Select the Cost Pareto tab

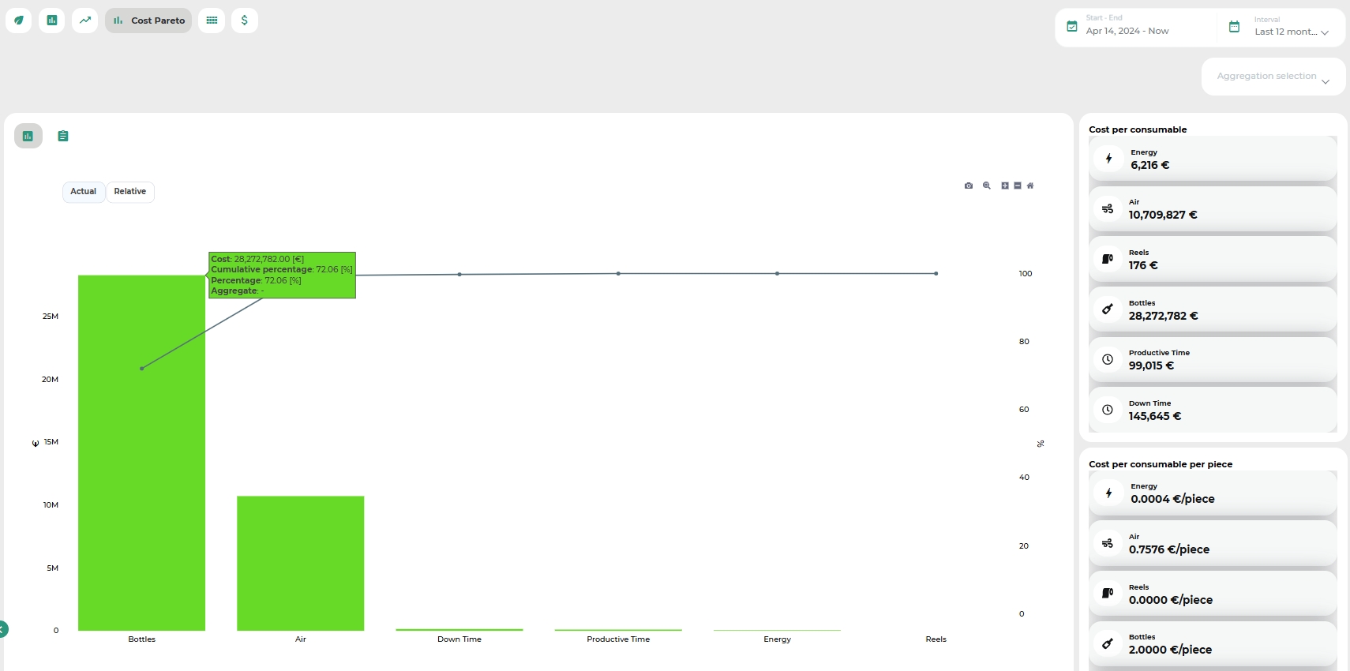click(148, 21)
